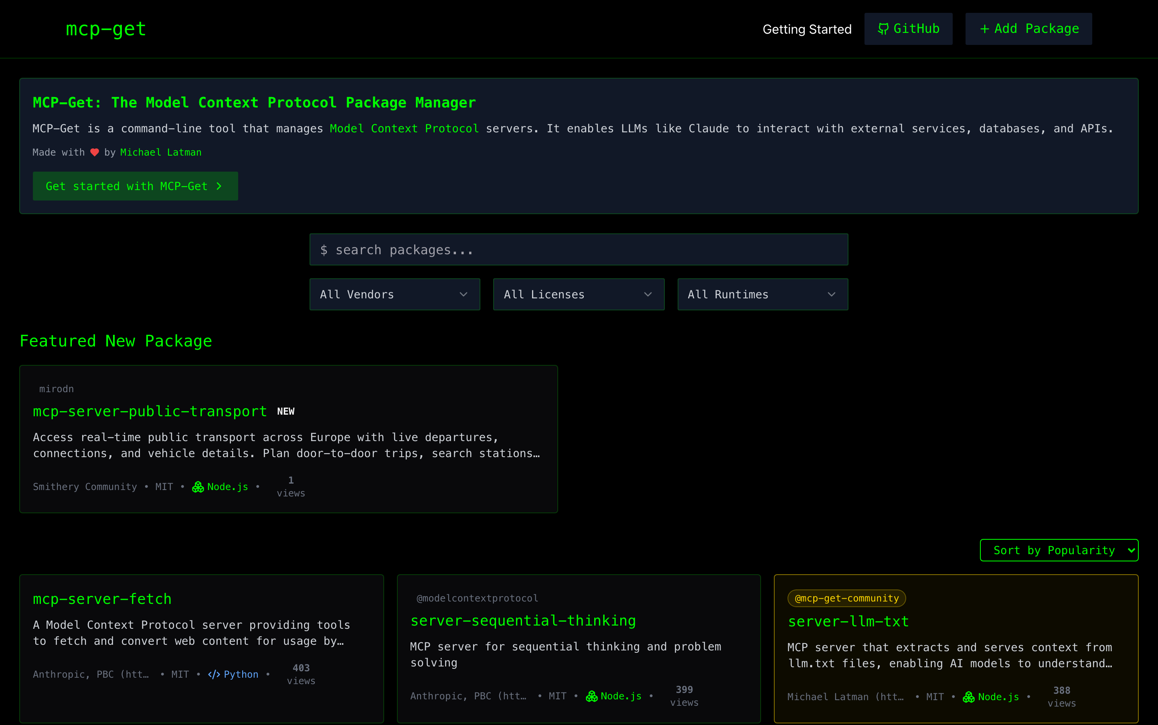Open mcp-server-public-transport package title
Screen dimensions: 1158x725
pyautogui.click(x=150, y=411)
